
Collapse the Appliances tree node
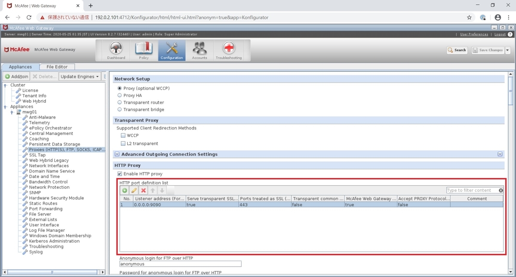5,107
